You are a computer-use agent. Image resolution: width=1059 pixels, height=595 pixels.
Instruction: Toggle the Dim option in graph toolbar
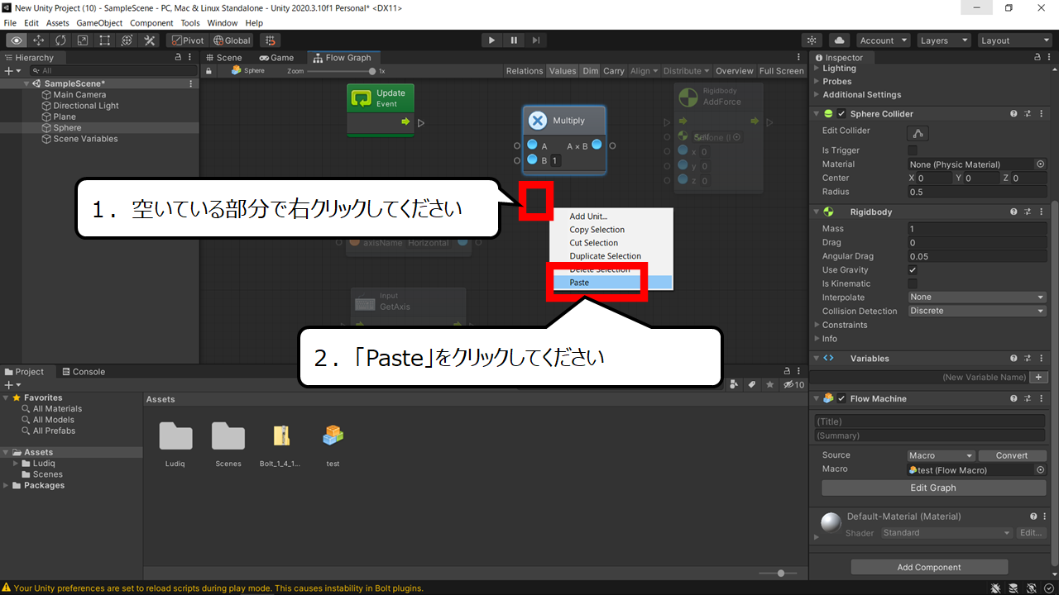[x=590, y=71]
